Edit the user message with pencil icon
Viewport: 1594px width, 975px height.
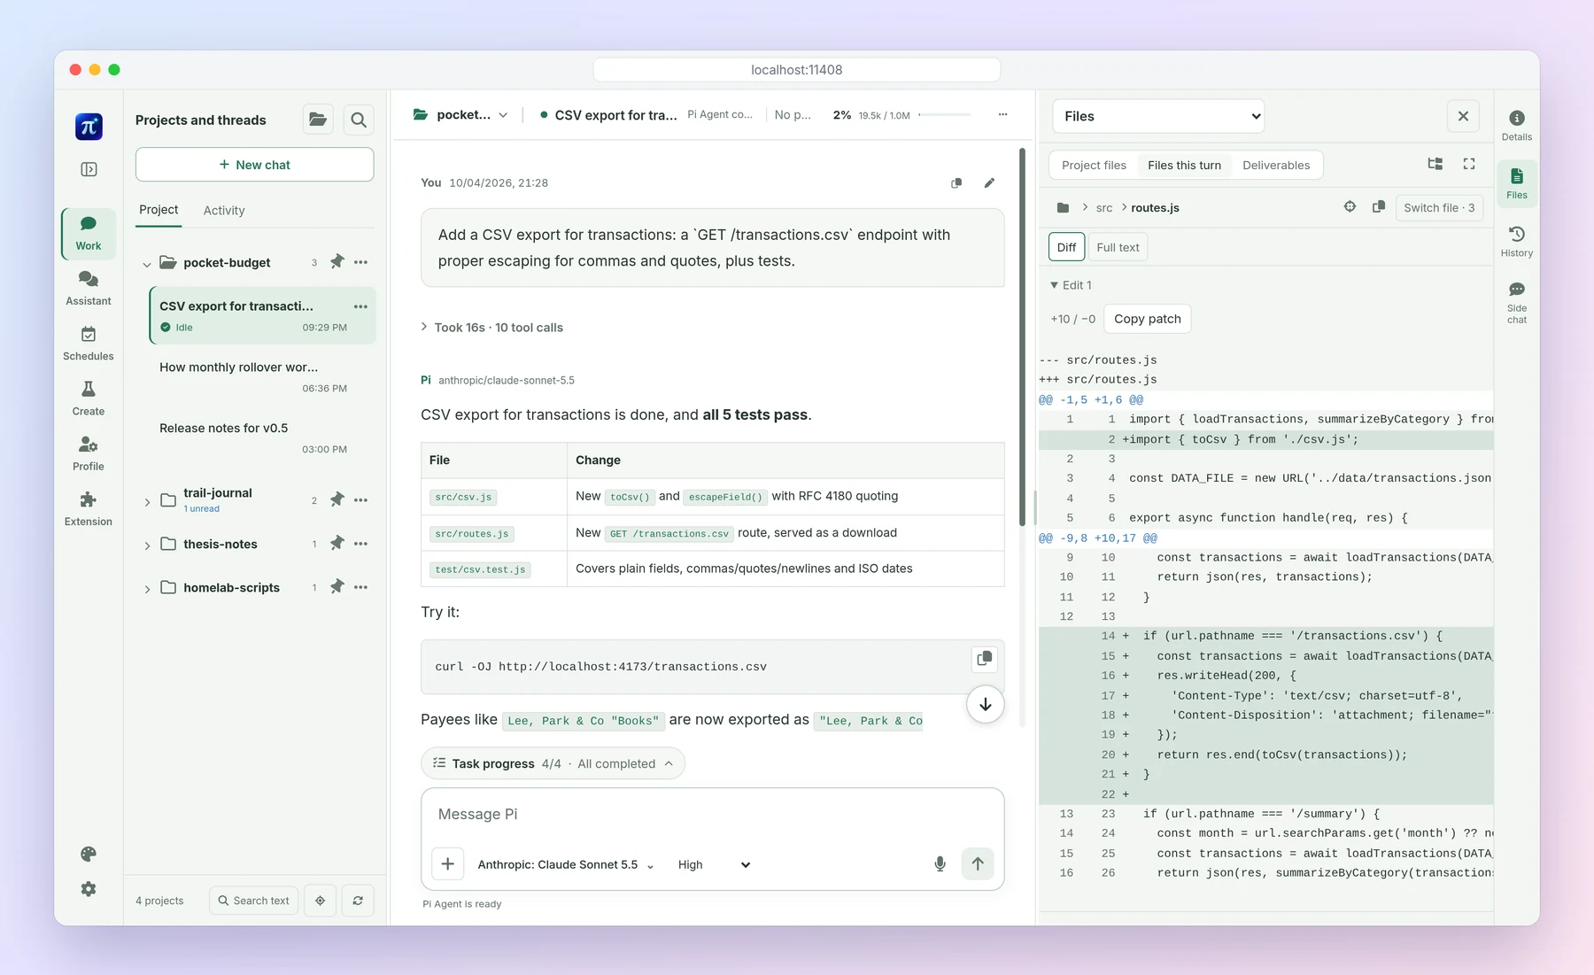(x=989, y=183)
